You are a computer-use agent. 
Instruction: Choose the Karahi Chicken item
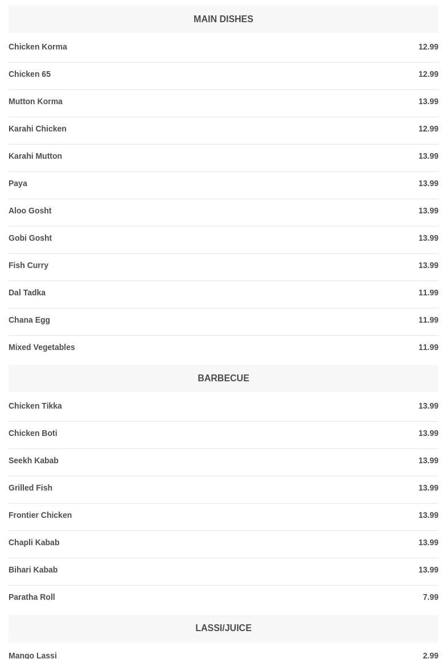point(38,129)
